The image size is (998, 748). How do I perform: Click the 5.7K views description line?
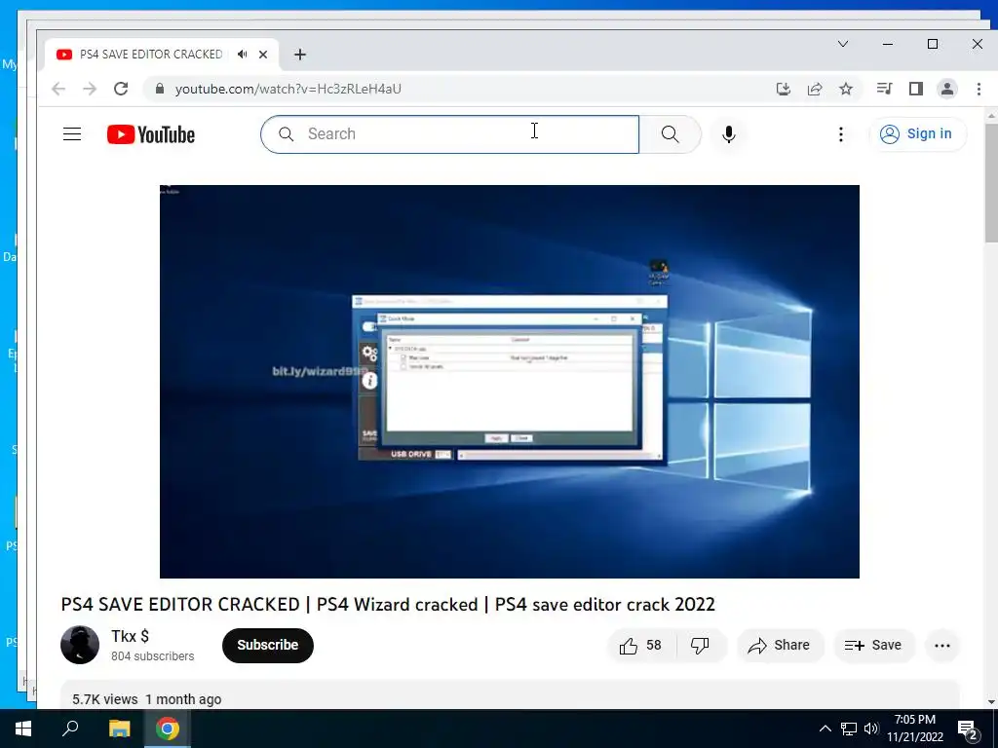147,699
